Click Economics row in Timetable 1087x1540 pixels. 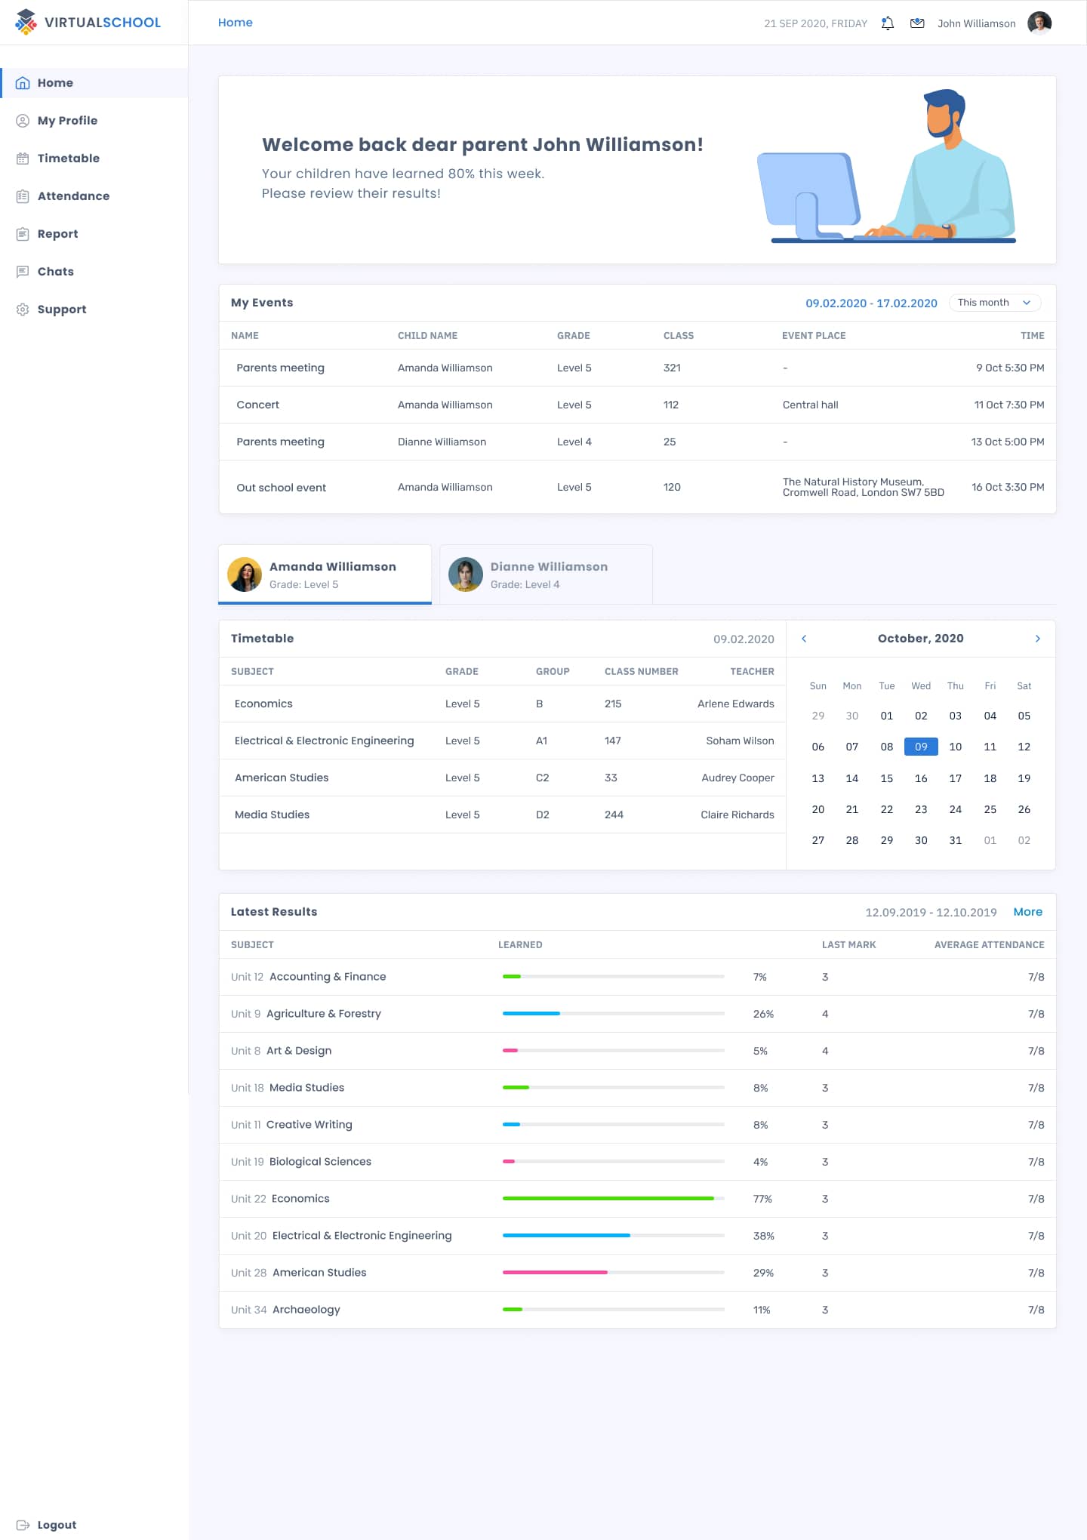pyautogui.click(x=503, y=704)
